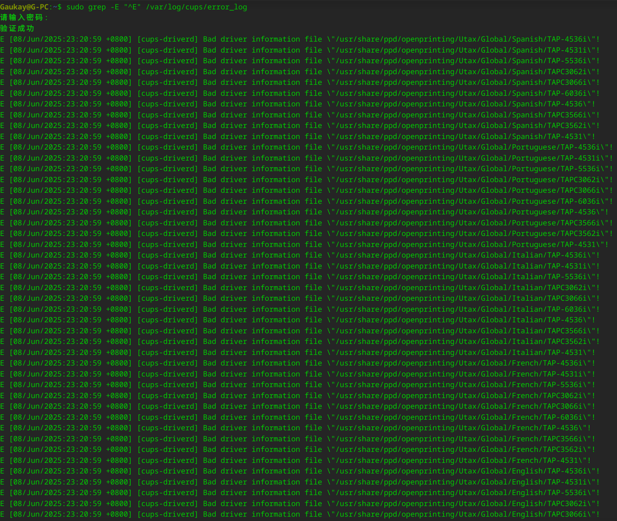
Task: Click the error line for Spanish/TAP-5536i
Action: coord(300,61)
